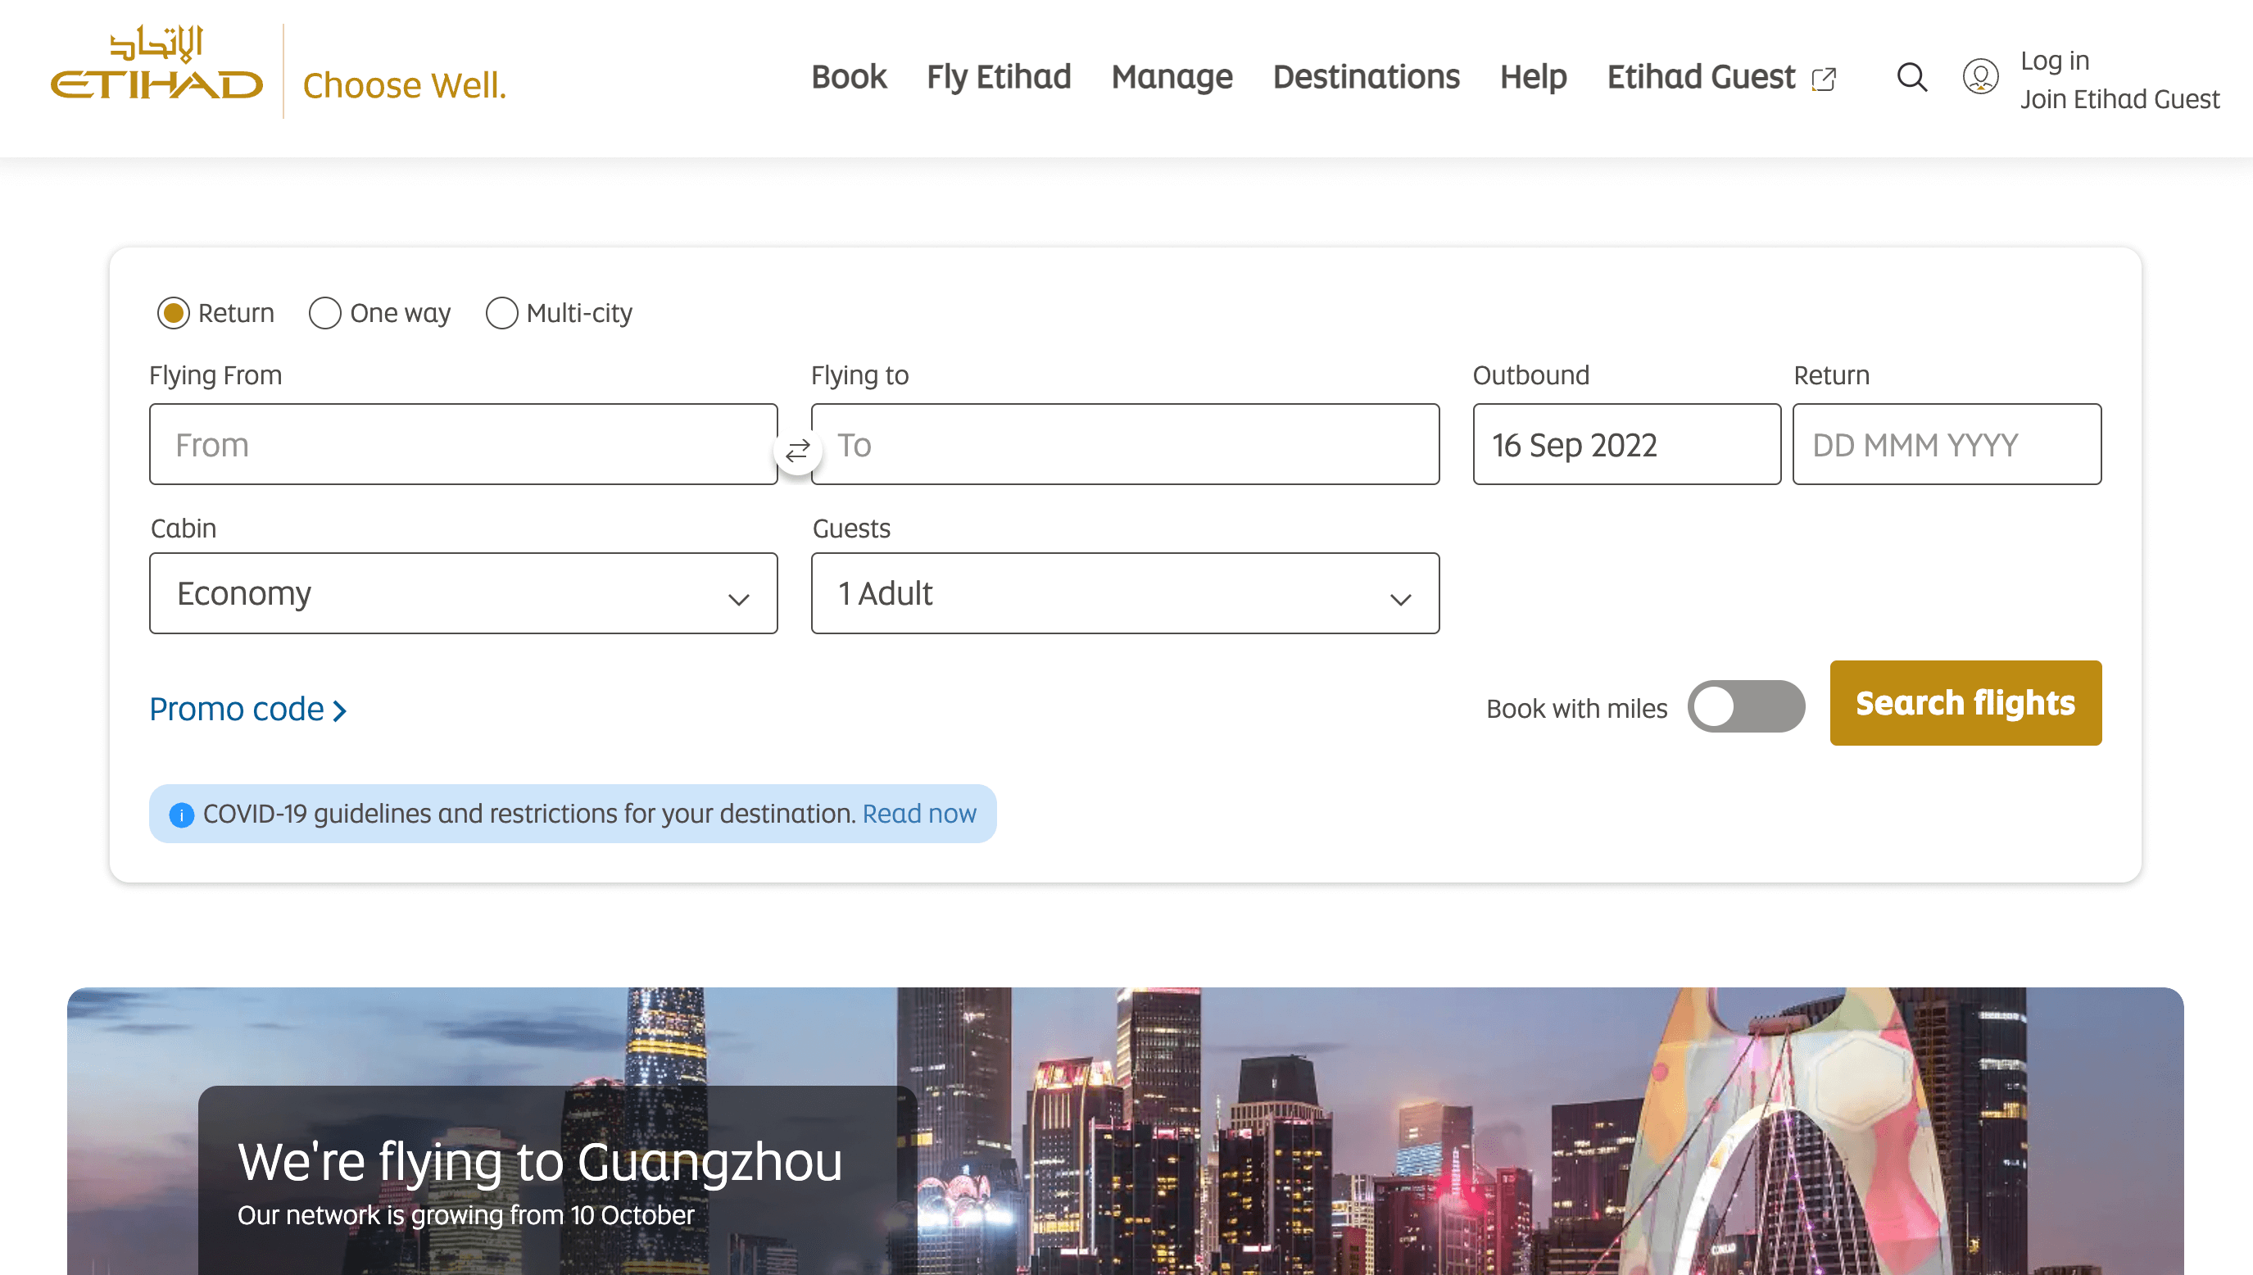This screenshot has height=1275, width=2253.
Task: Open the Fly Etihad menu
Action: click(999, 77)
